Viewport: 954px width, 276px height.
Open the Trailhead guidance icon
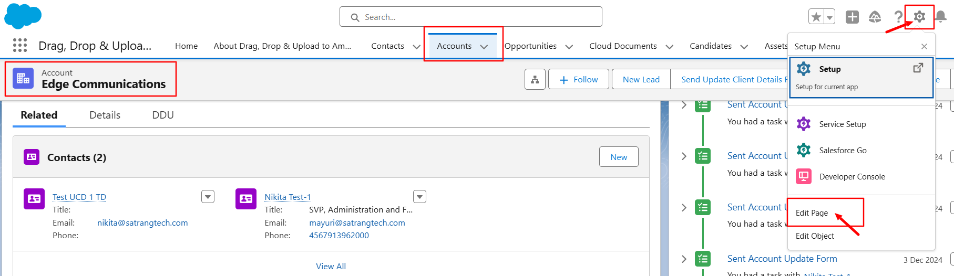coord(875,17)
